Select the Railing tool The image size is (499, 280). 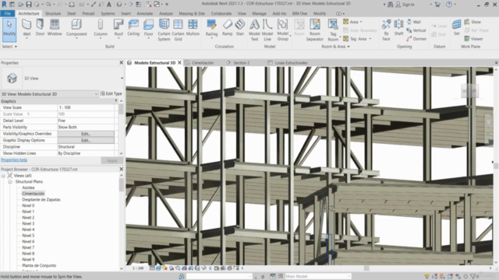(211, 28)
